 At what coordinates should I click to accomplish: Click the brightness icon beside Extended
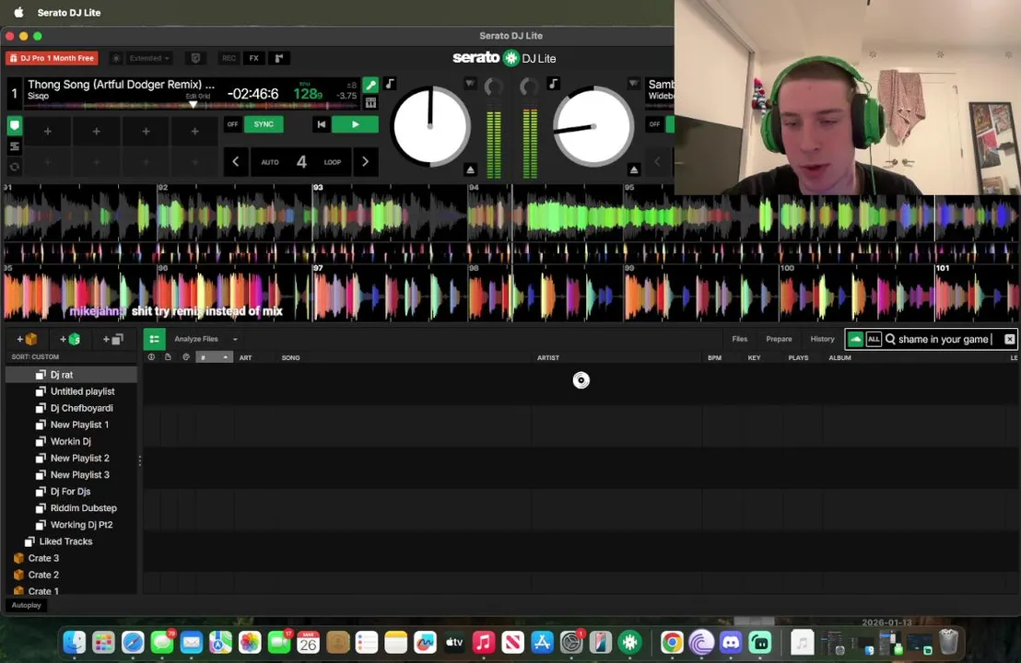116,58
